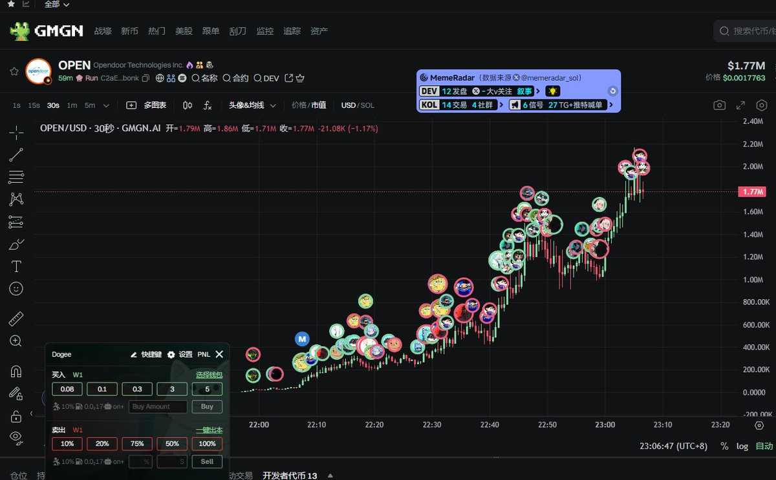This screenshot has height=480, width=776.
Task: Open the token website globe icon
Action: 160,78
